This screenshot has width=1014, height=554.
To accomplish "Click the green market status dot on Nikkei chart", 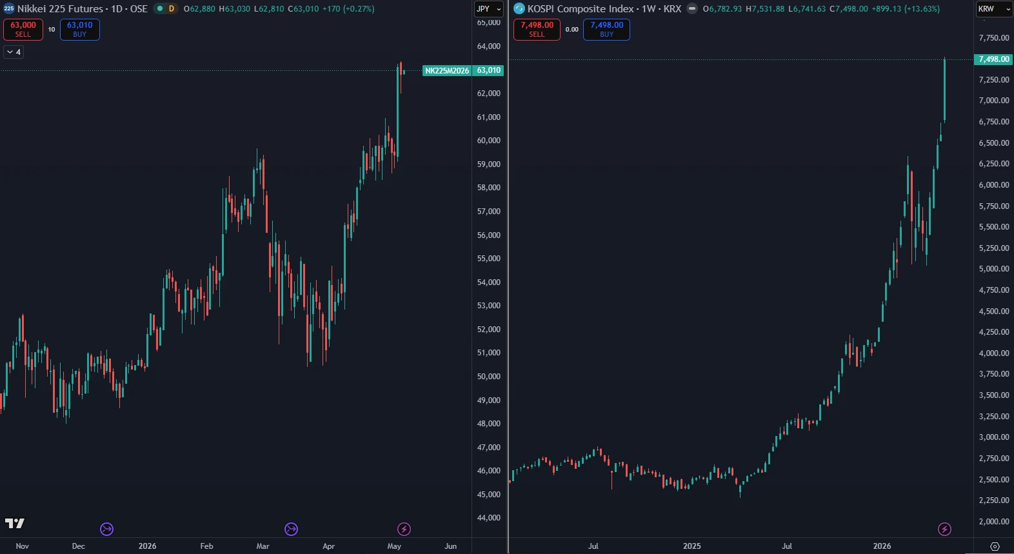I will click(x=160, y=8).
